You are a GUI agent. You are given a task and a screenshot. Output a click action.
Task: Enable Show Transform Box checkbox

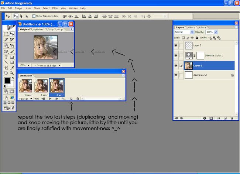click(34, 16)
